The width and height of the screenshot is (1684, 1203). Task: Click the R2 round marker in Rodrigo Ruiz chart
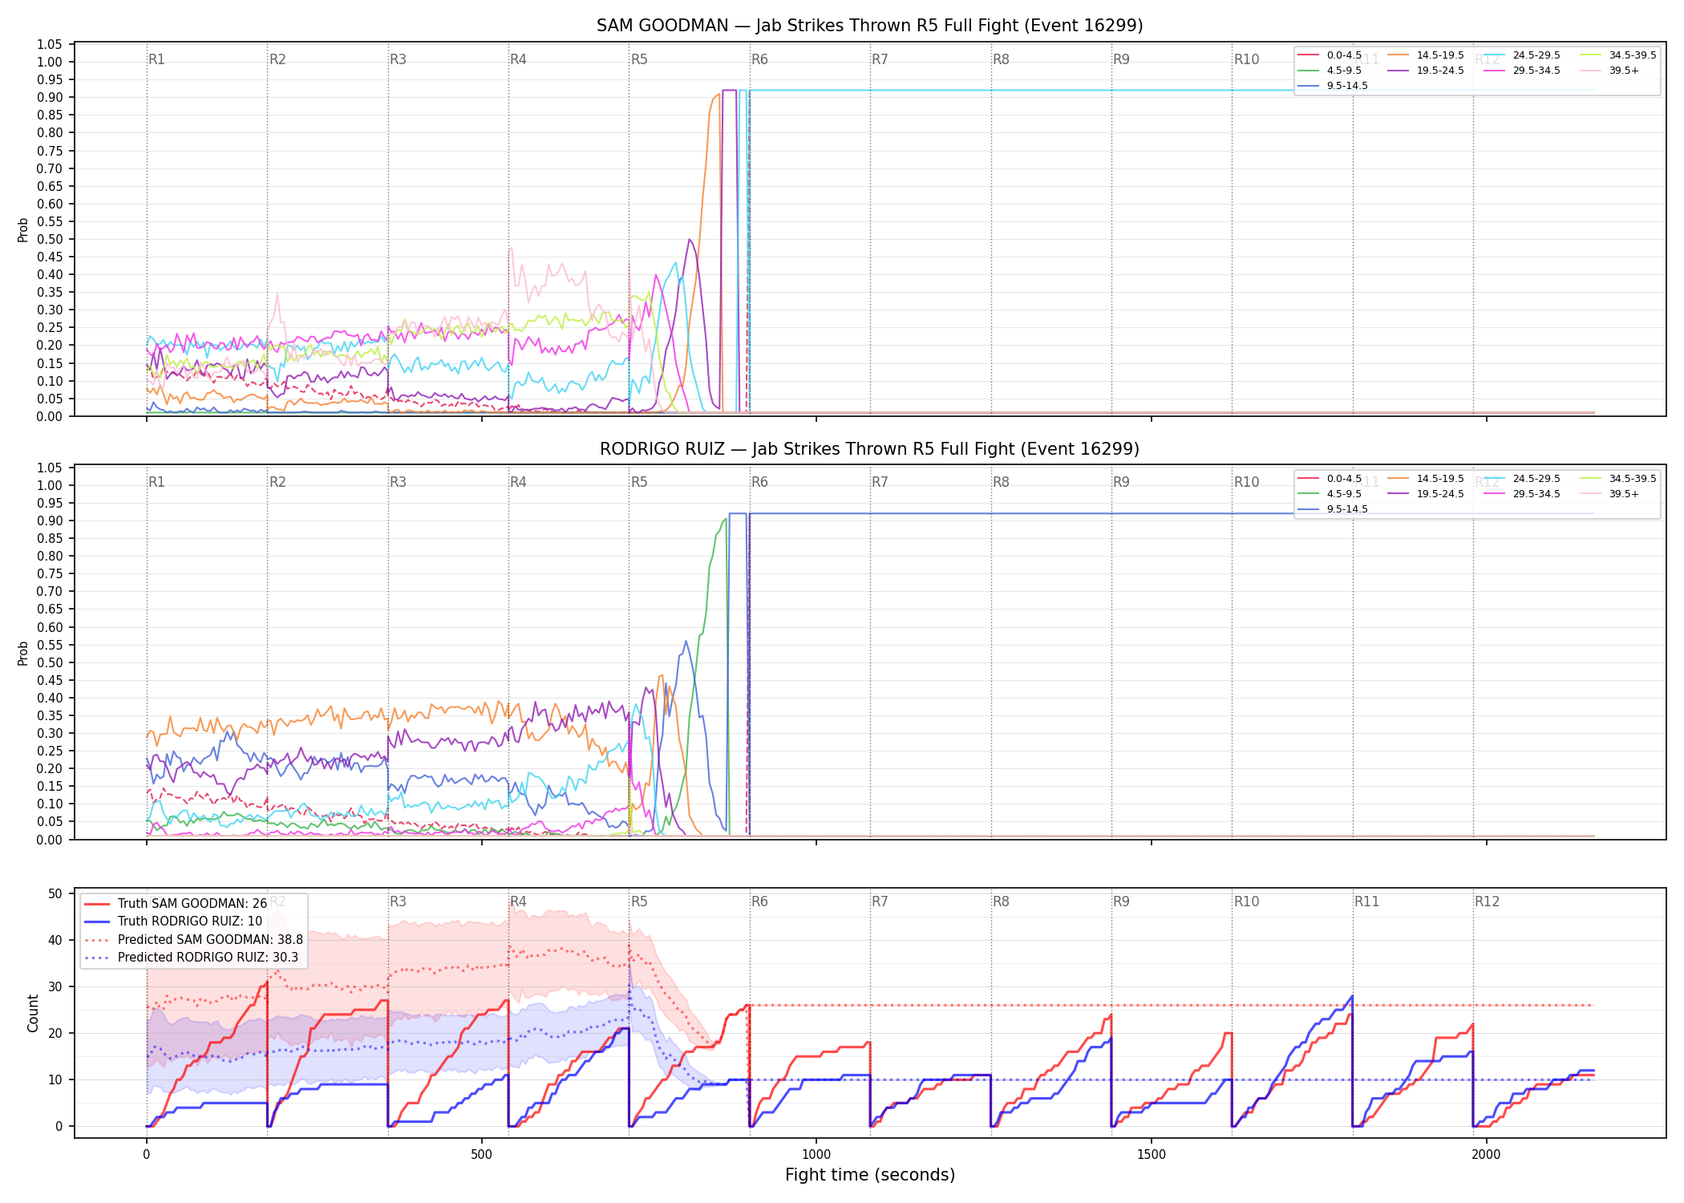277,482
